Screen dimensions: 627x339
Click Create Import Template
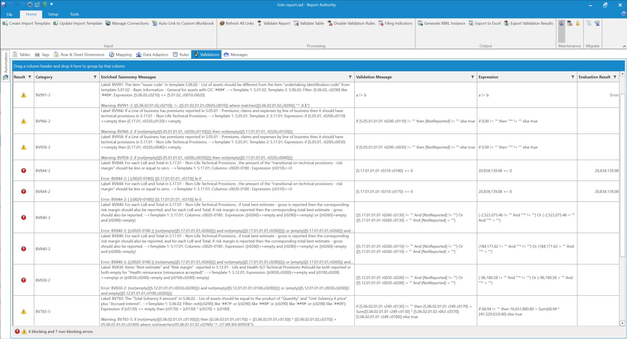click(26, 23)
